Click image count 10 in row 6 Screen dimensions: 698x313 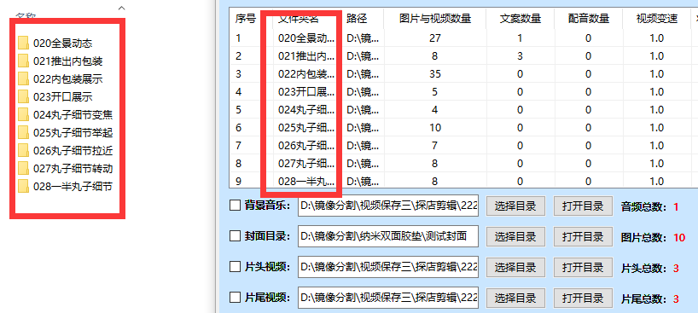click(435, 128)
